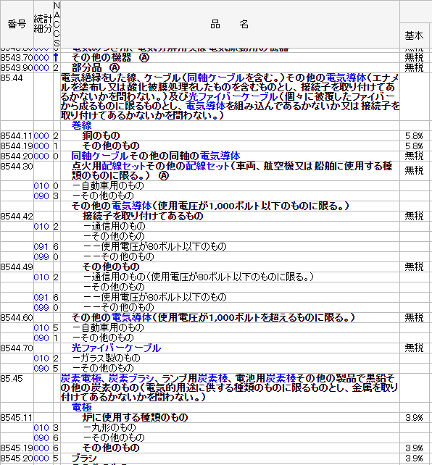This screenshot has height=465, width=432.
Task: Open code 010 for ガラス製のもの
Action: [41, 359]
